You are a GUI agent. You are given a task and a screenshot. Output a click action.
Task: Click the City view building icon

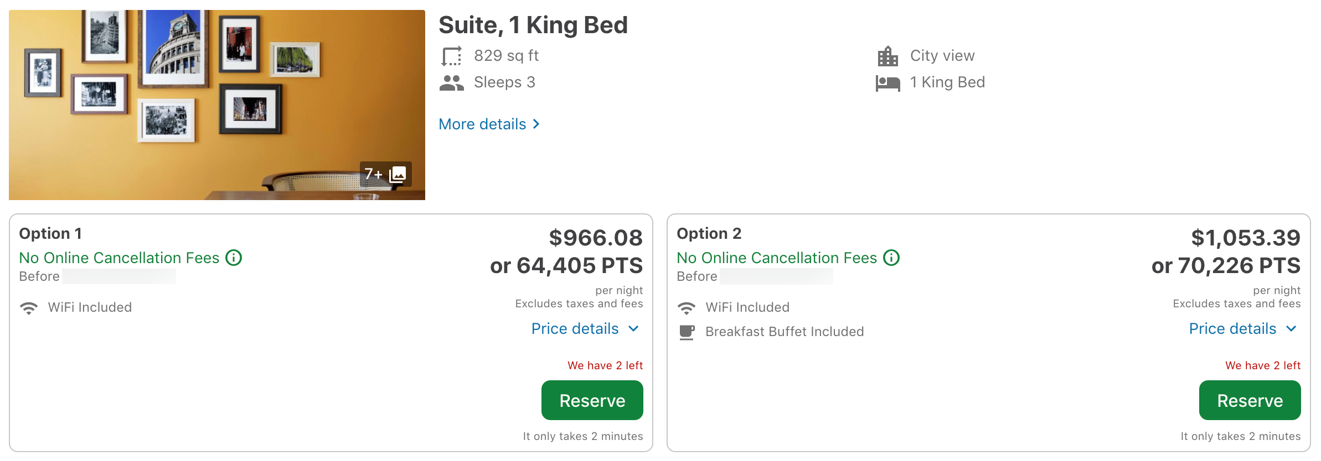tap(887, 56)
